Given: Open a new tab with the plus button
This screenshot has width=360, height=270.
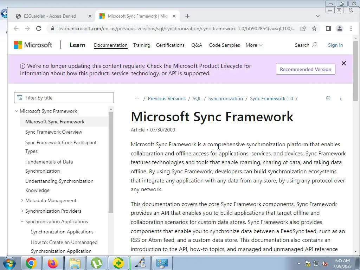Looking at the screenshot, I should pyautogui.click(x=187, y=16).
